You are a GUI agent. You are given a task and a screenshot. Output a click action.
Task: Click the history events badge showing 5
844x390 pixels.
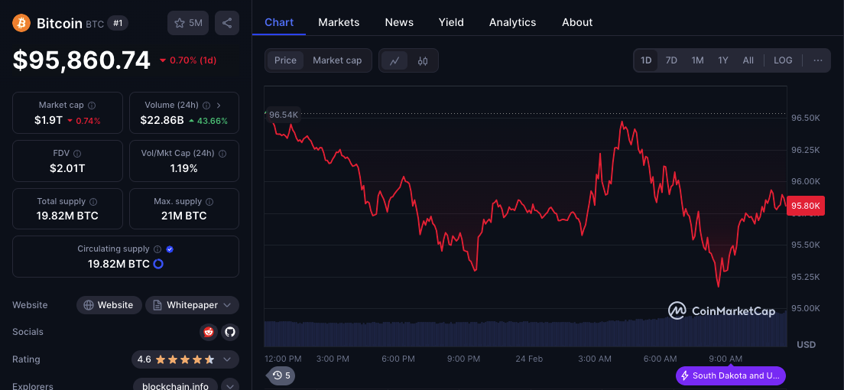281,375
